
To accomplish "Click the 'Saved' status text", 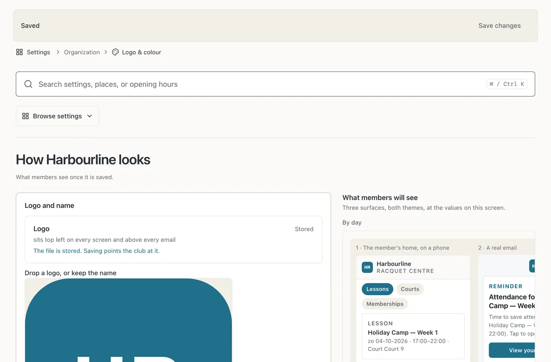I will (30, 26).
